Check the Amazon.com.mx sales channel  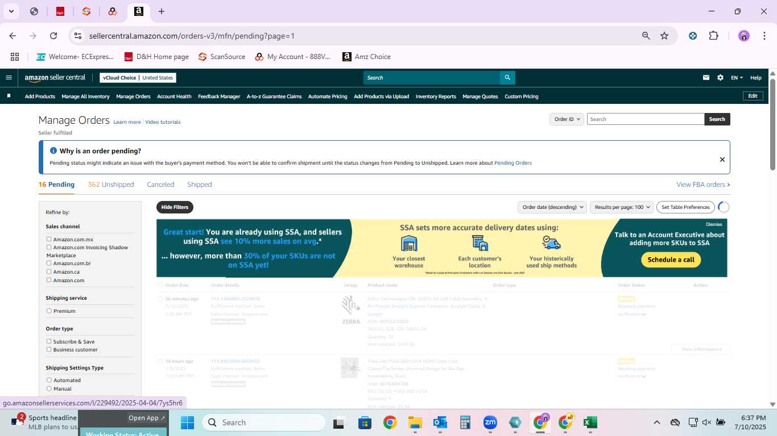pyautogui.click(x=49, y=240)
